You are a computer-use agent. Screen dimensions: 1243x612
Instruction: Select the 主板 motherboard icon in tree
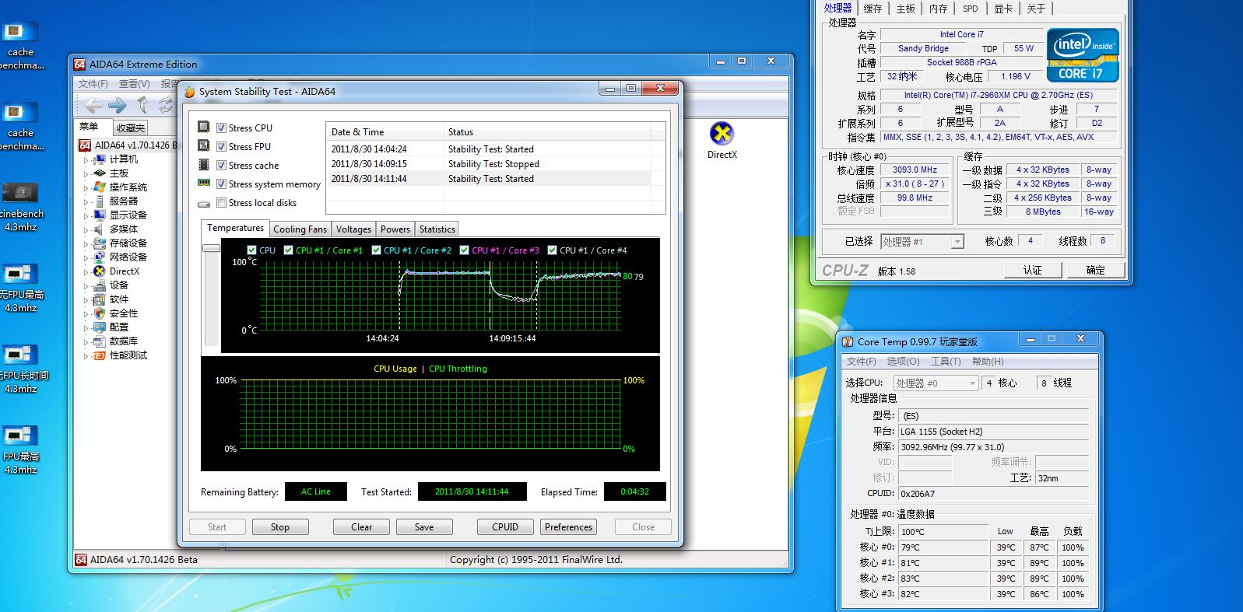[x=100, y=173]
